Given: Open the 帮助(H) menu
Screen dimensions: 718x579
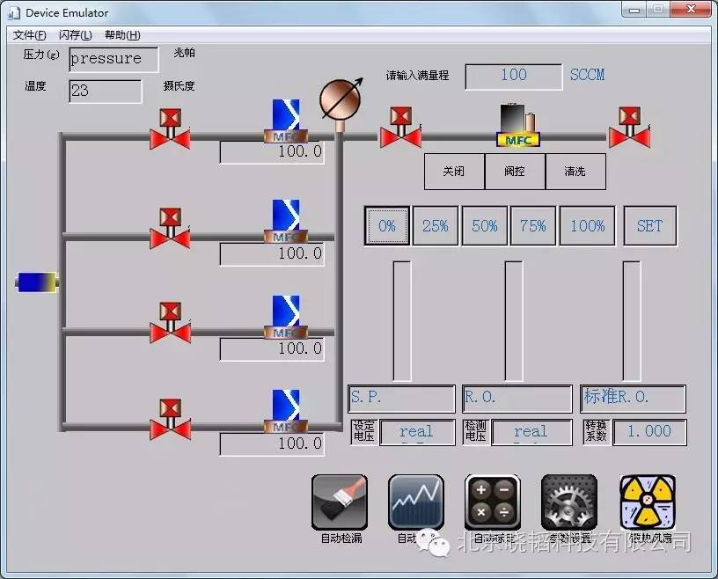Looking at the screenshot, I should click(x=121, y=35).
